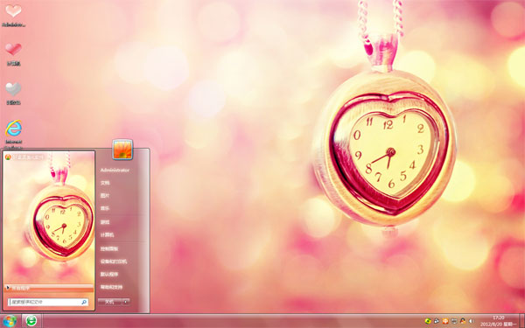Open 游戏 (Games) in Start menu
This screenshot has width=525, height=328.
click(105, 222)
